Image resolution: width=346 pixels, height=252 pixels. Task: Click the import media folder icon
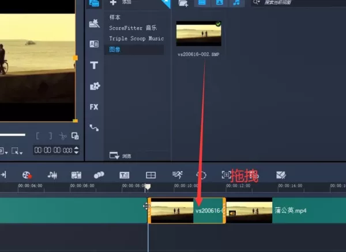(183, 3)
